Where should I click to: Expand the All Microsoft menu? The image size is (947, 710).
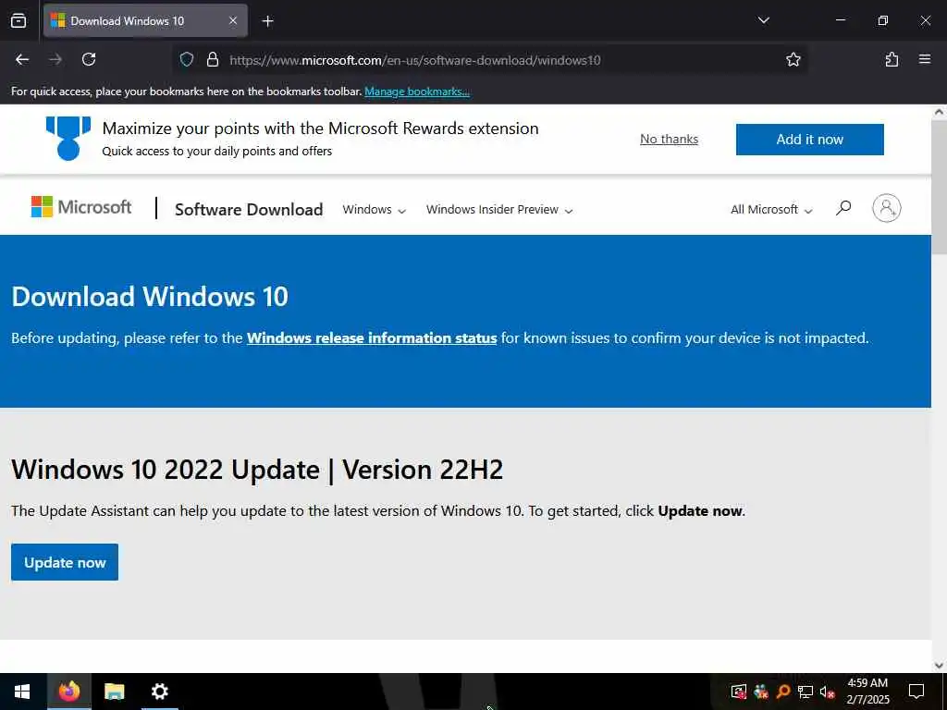click(x=771, y=210)
